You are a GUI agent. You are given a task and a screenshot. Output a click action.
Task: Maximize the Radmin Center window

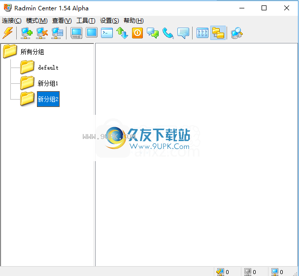[x=264, y=8]
